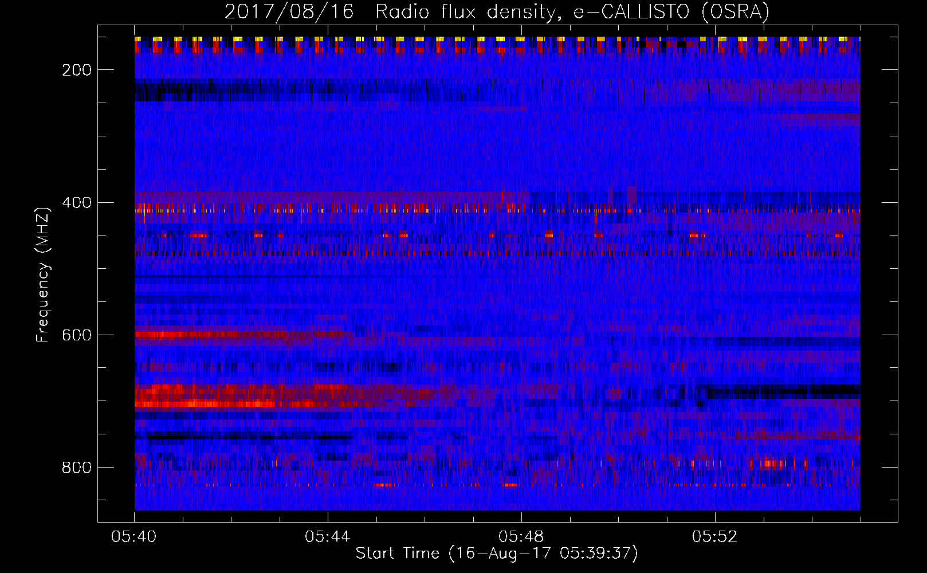
Task: Click the 200 frequency tick label
Action: pos(77,70)
